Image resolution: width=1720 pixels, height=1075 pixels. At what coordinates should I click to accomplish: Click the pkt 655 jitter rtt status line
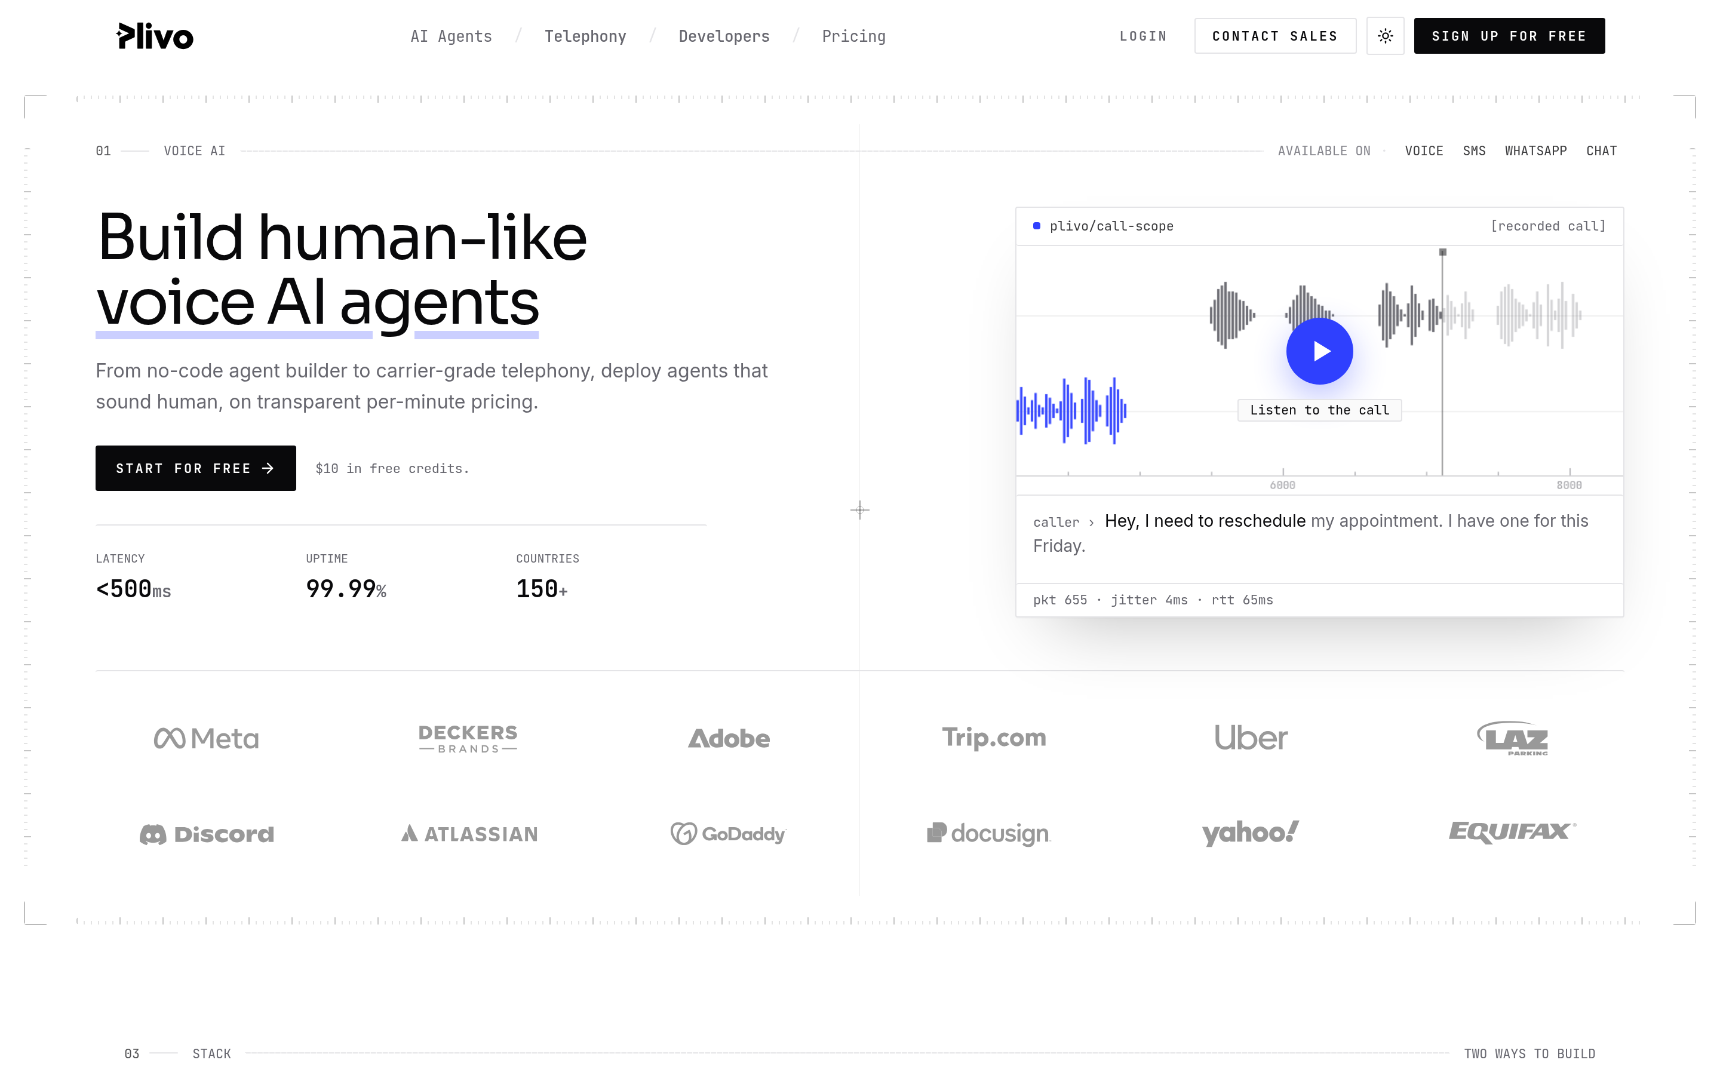pyautogui.click(x=1153, y=600)
